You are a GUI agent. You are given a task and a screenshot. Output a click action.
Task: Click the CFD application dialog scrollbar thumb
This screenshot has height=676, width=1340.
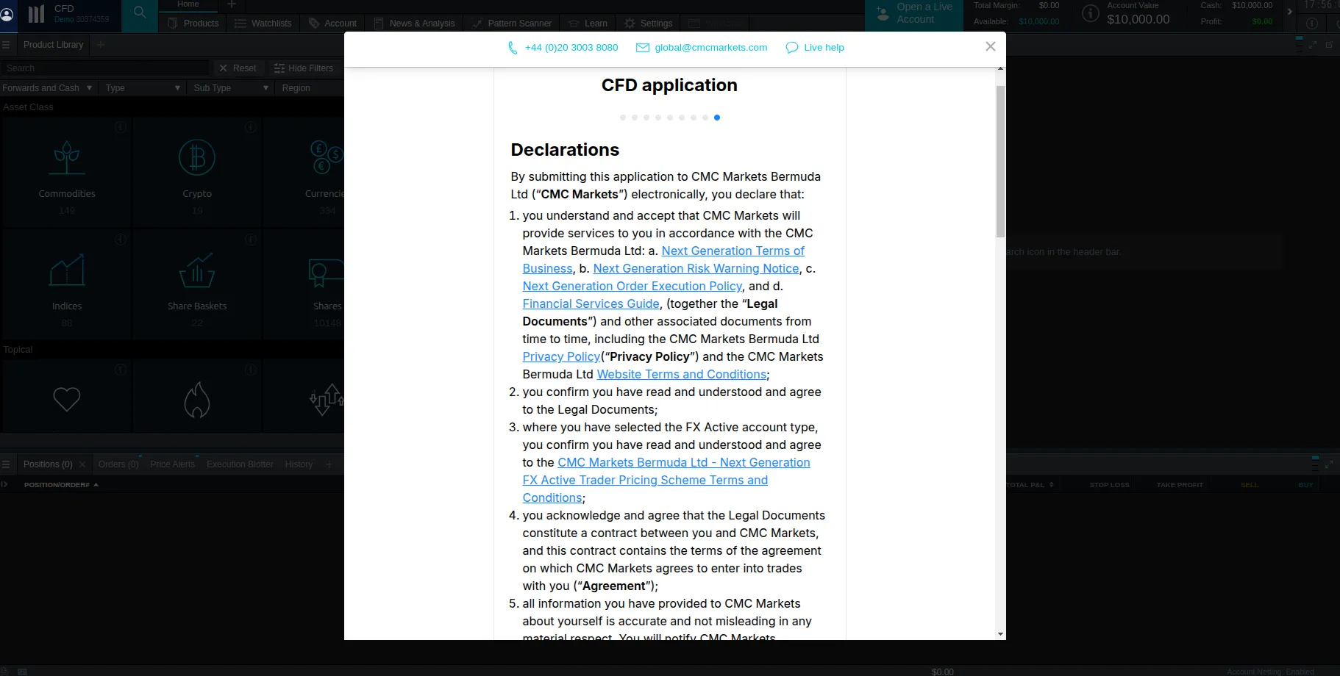click(1000, 162)
